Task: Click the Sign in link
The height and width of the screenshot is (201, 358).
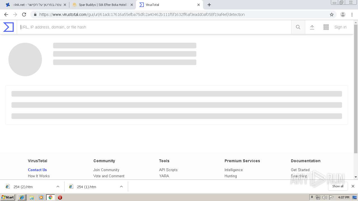Action: tap(340, 27)
